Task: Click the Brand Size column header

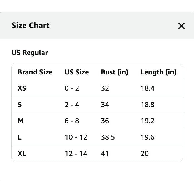Action: pos(35,72)
